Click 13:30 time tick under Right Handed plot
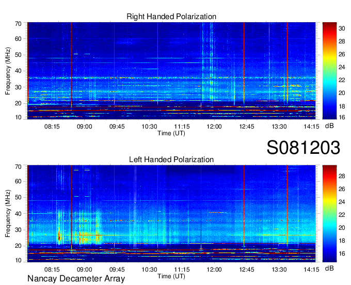Image resolution: width=351 pixels, height=285 pixels. 279,126
